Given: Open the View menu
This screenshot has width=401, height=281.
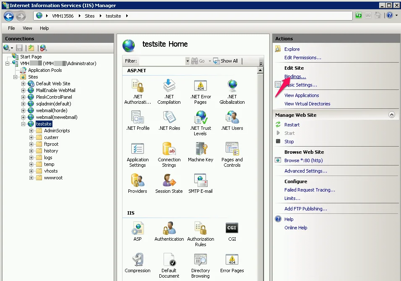Looking at the screenshot, I should [27, 28].
